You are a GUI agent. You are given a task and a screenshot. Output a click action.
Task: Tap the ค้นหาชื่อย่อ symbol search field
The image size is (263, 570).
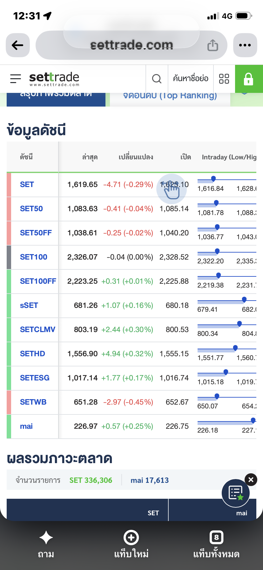191,79
